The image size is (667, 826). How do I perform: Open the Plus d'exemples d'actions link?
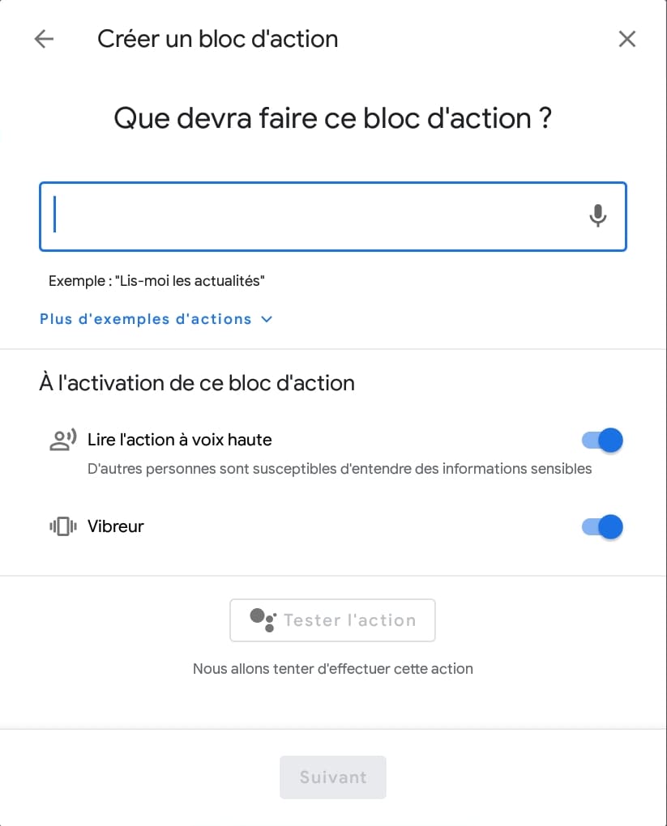click(146, 319)
